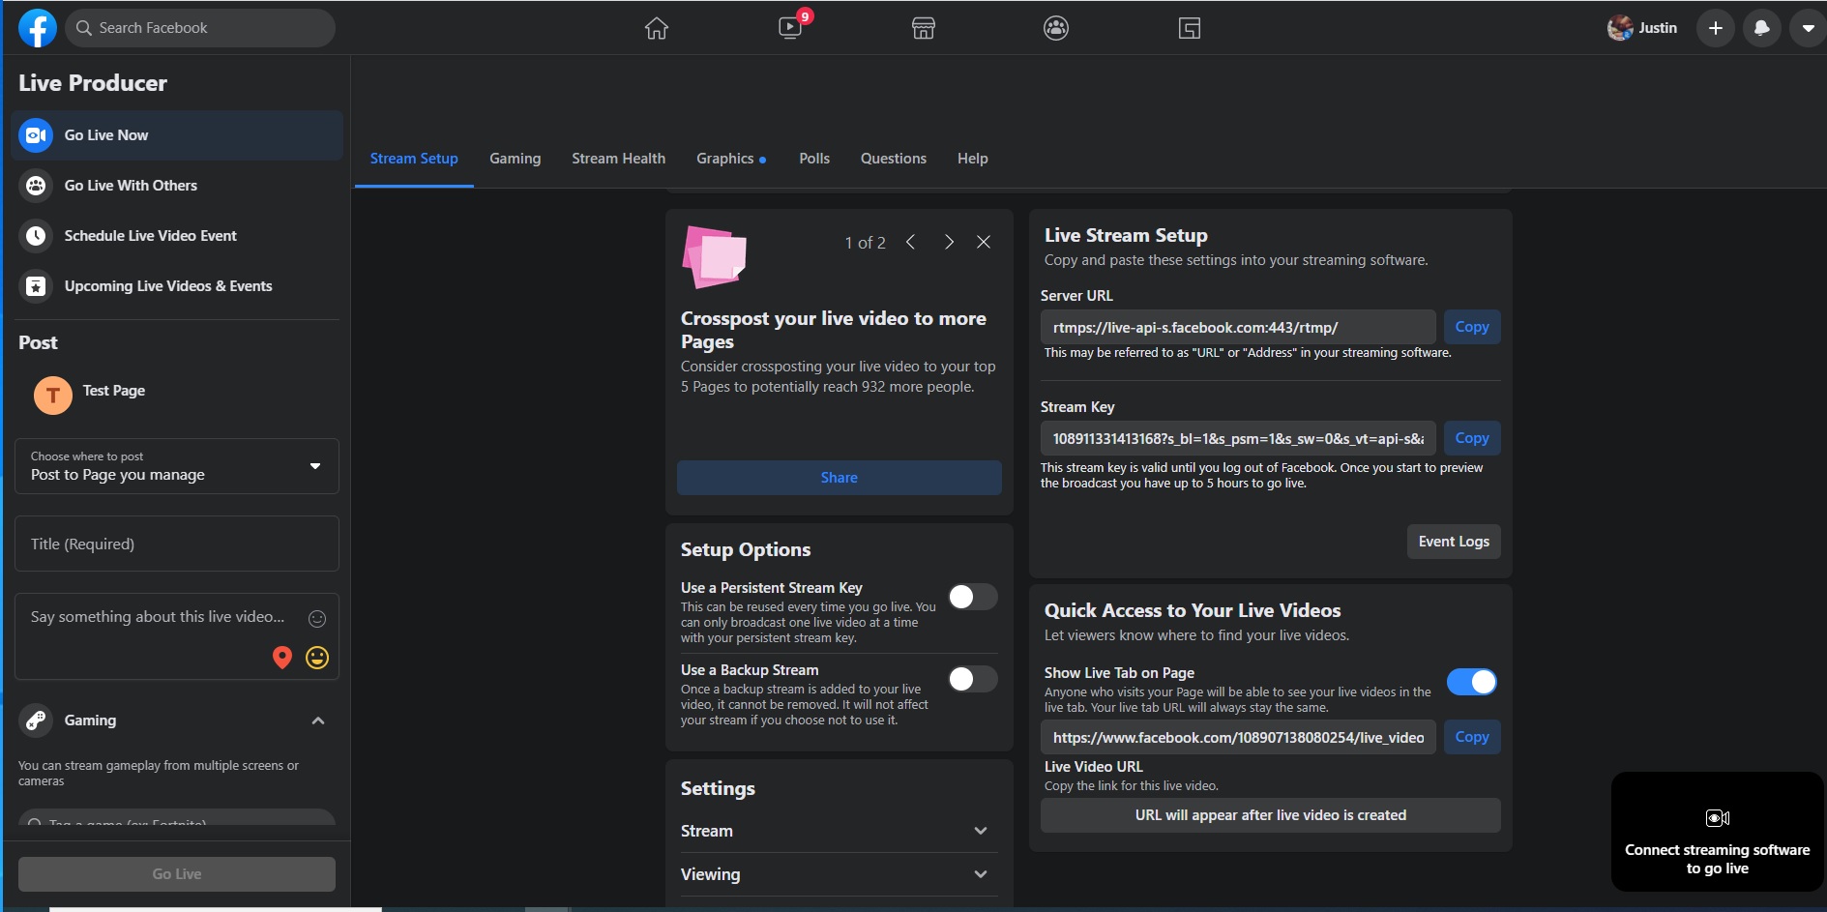This screenshot has width=1827, height=912.
Task: Open the Choose where to post dropdown
Action: (177, 466)
